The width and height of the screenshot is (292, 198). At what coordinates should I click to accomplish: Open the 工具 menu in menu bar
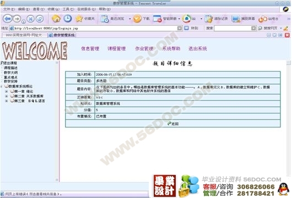[68, 9]
